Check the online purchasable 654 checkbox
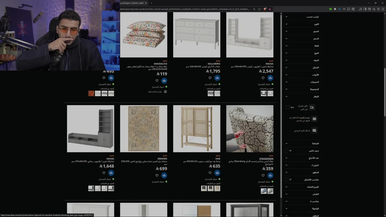Screen dimensions: 386x217 click(287, 107)
